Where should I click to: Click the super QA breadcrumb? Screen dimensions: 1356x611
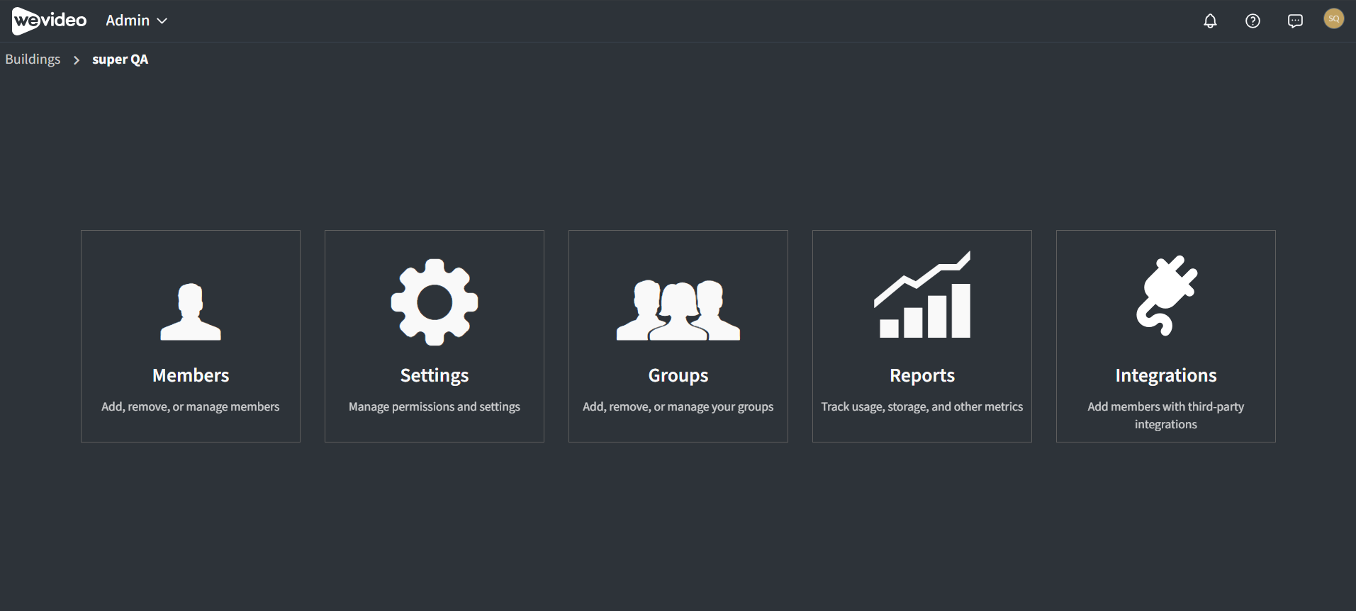coord(121,59)
